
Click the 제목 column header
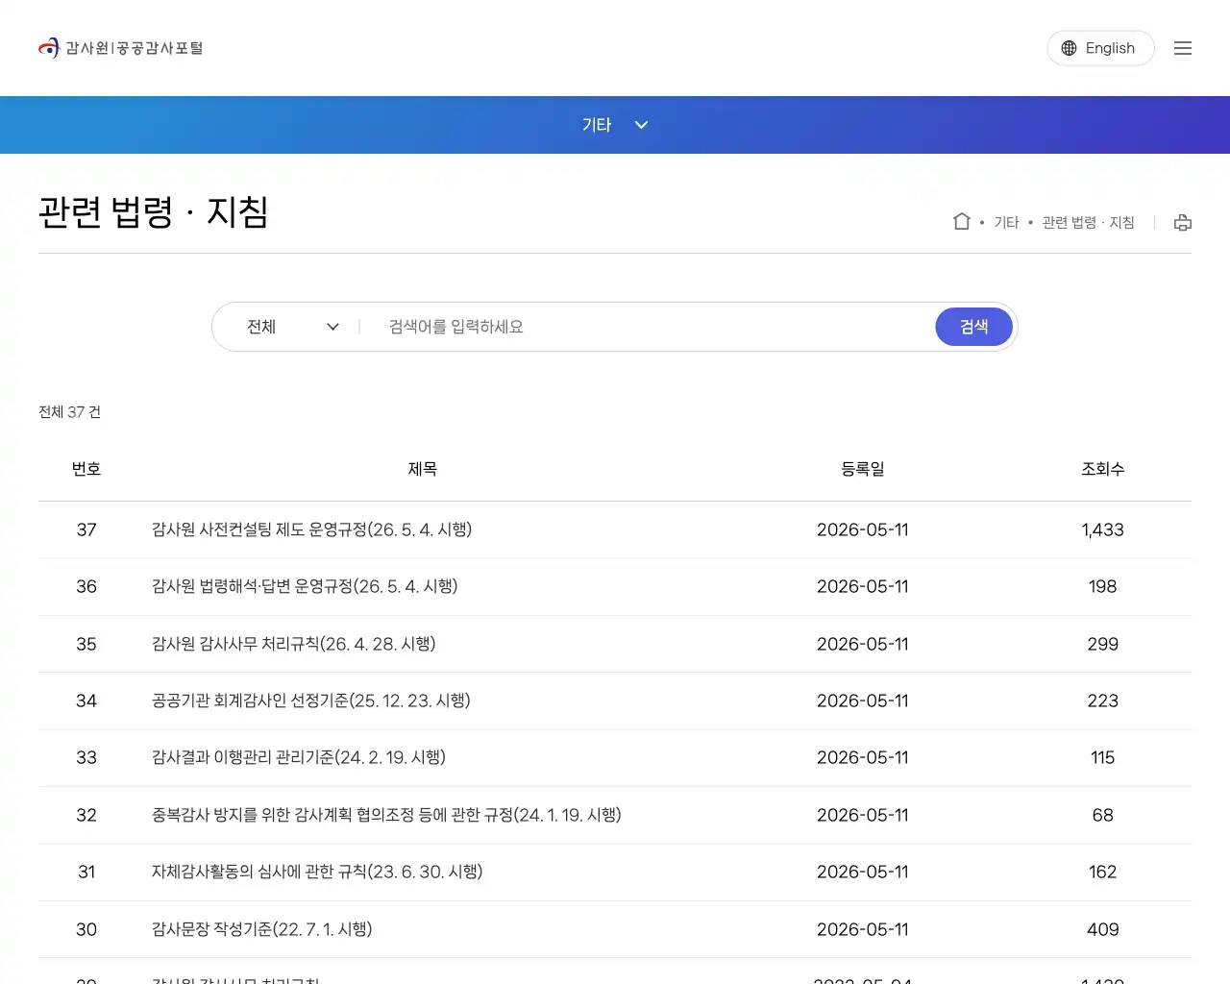click(423, 469)
